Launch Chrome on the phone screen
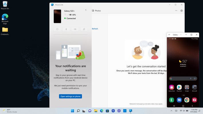Viewport: 203px width, 114px height. tap(187, 100)
